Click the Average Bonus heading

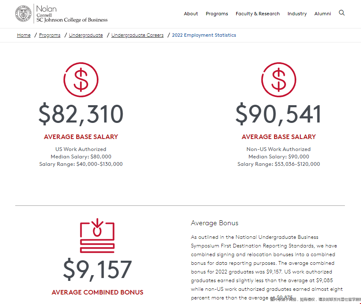pos(214,223)
